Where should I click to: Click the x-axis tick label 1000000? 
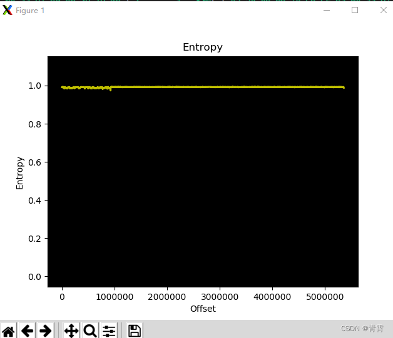(x=115, y=297)
